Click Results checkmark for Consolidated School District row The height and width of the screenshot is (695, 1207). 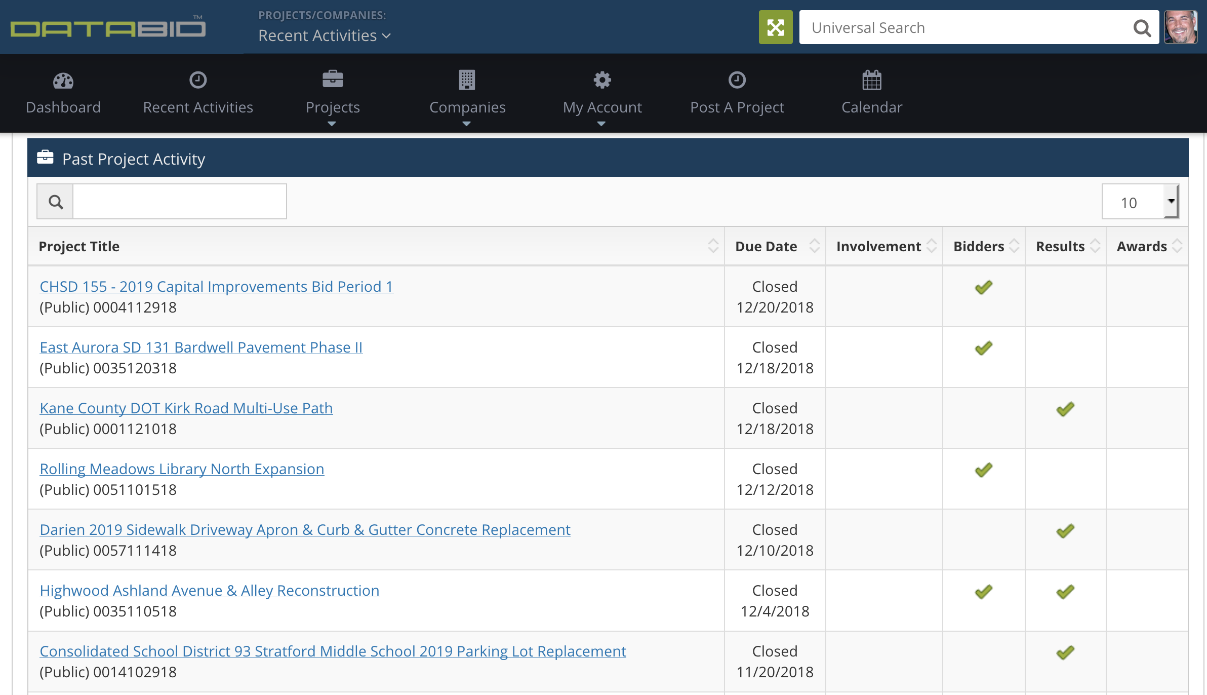(x=1065, y=652)
